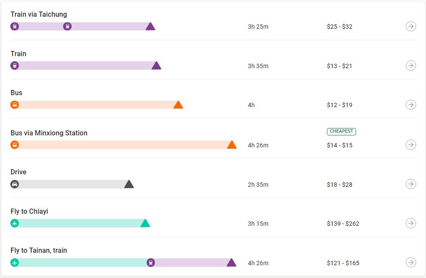Click the airplane icon on Fly to Chiayi
Image resolution: width=426 pixels, height=278 pixels.
pos(15,223)
